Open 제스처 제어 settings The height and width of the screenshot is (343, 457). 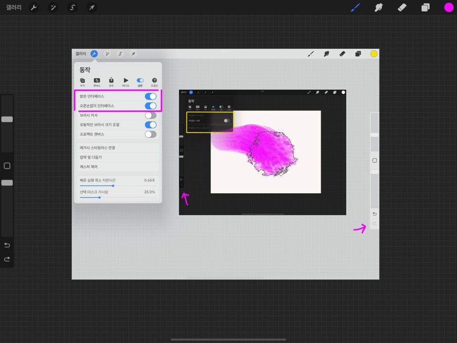[x=118, y=167]
